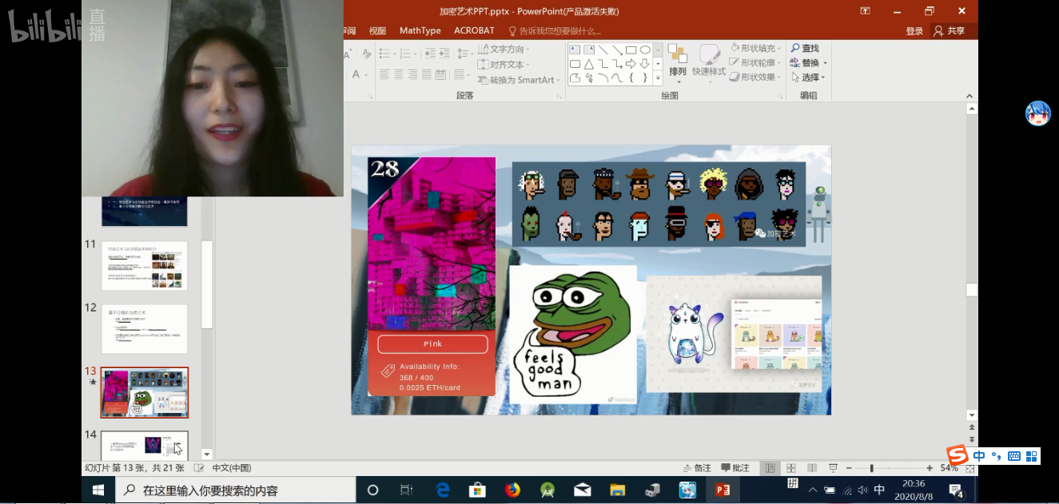Click the spell check status icon
The image size is (1059, 504).
coord(198,468)
